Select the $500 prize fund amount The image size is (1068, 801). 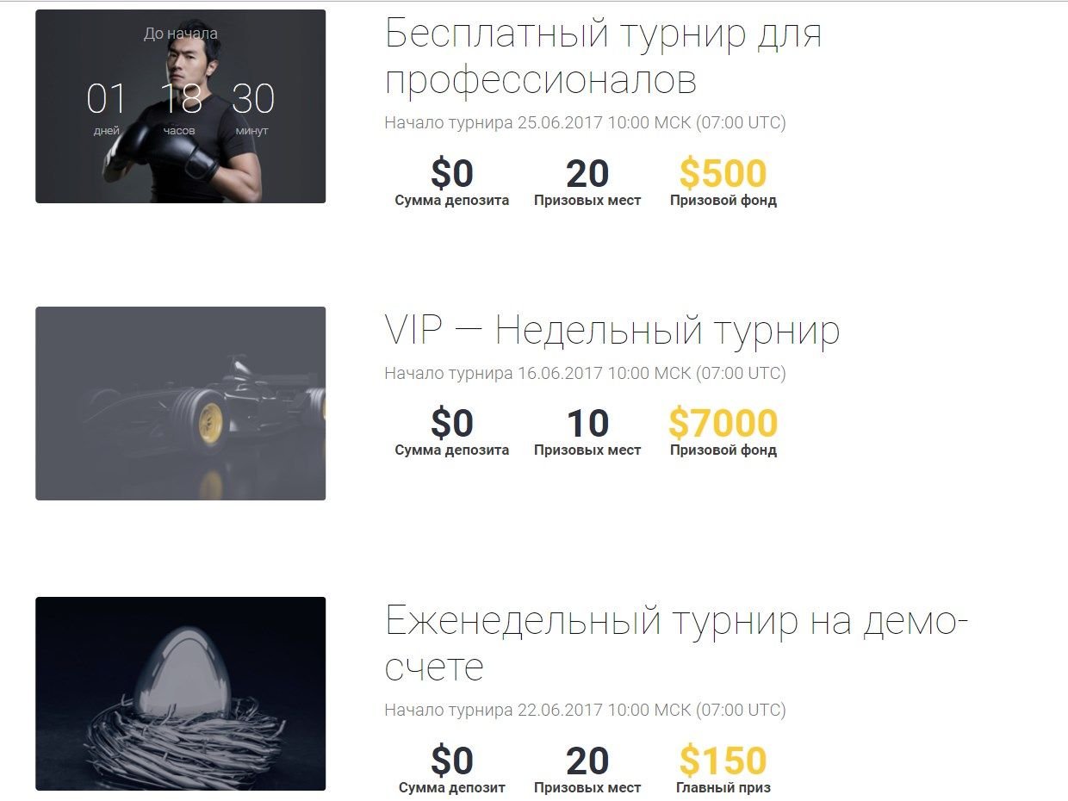[x=723, y=174]
